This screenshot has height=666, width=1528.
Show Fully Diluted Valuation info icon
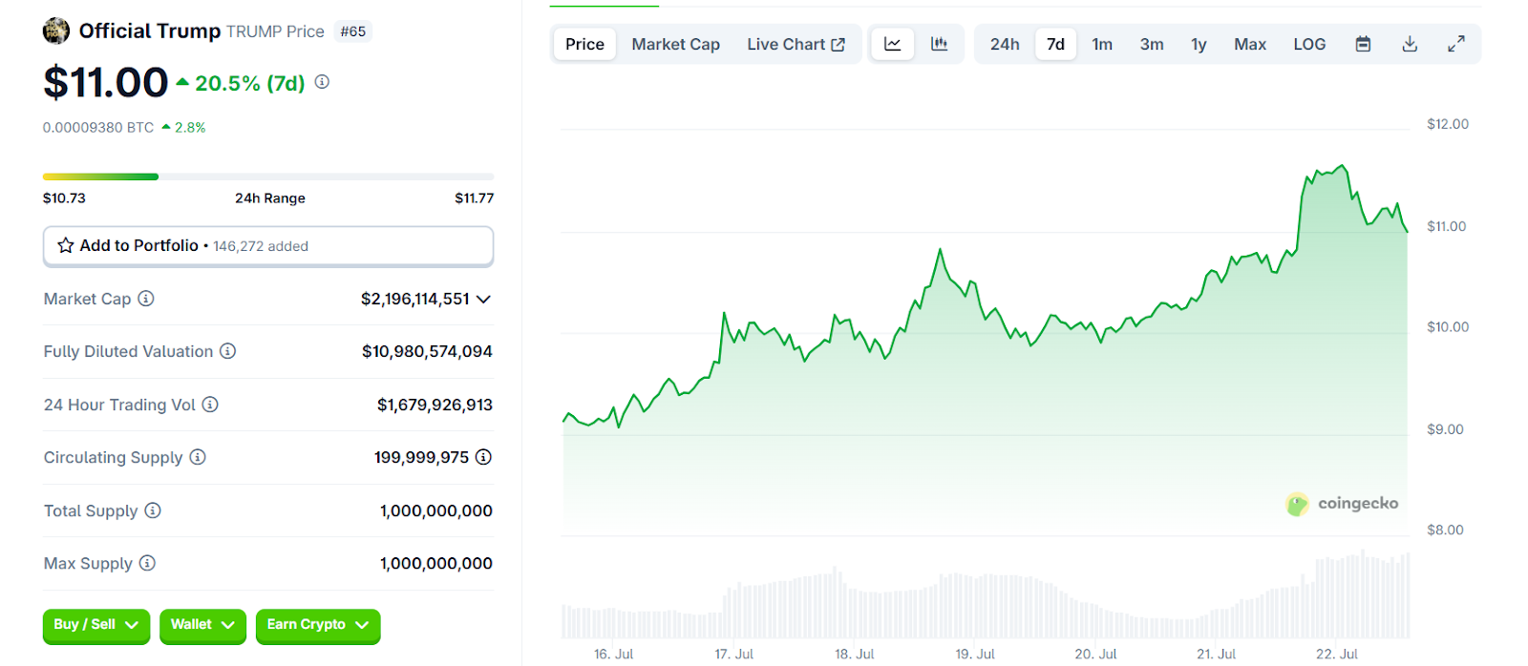[x=227, y=351]
